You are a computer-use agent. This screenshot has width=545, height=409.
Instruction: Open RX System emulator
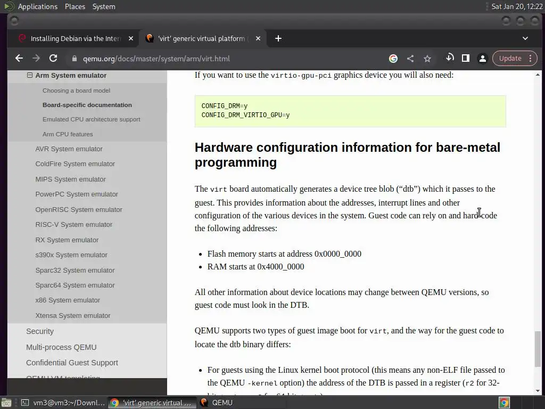pyautogui.click(x=67, y=240)
